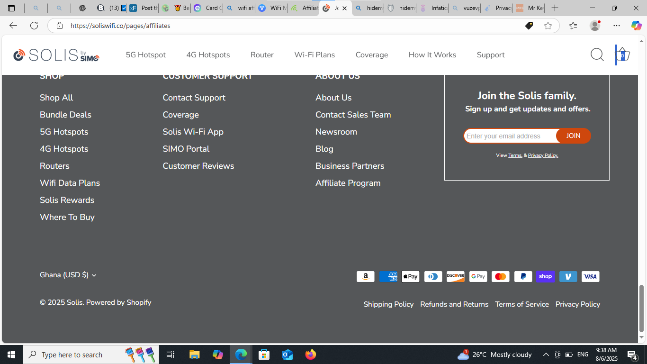647x364 pixels.
Task: Select the 5G Hotspot navigation item
Action: tap(146, 55)
